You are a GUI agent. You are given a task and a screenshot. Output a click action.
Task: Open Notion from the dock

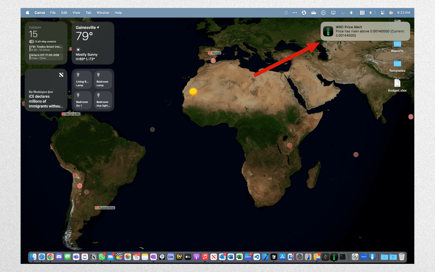(x=93, y=257)
